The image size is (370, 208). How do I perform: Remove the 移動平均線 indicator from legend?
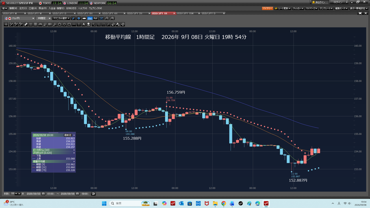(x=74, y=161)
